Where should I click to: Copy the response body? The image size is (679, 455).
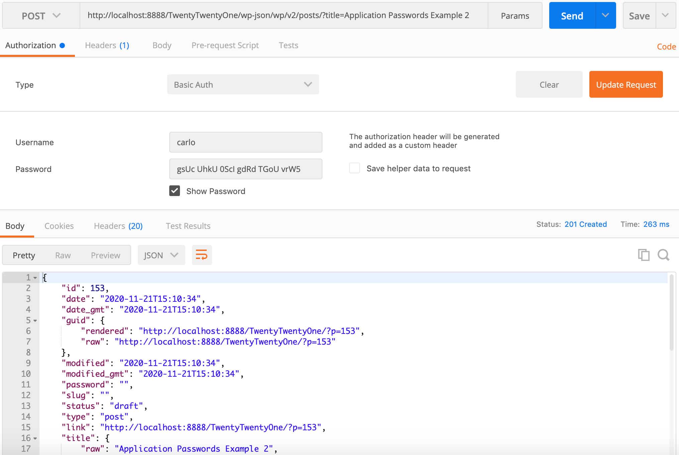tap(643, 255)
